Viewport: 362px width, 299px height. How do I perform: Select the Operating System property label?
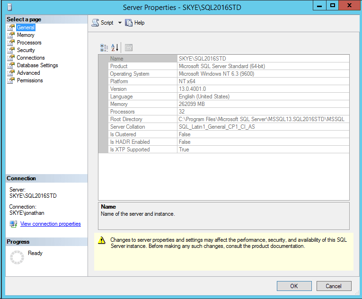130,74
